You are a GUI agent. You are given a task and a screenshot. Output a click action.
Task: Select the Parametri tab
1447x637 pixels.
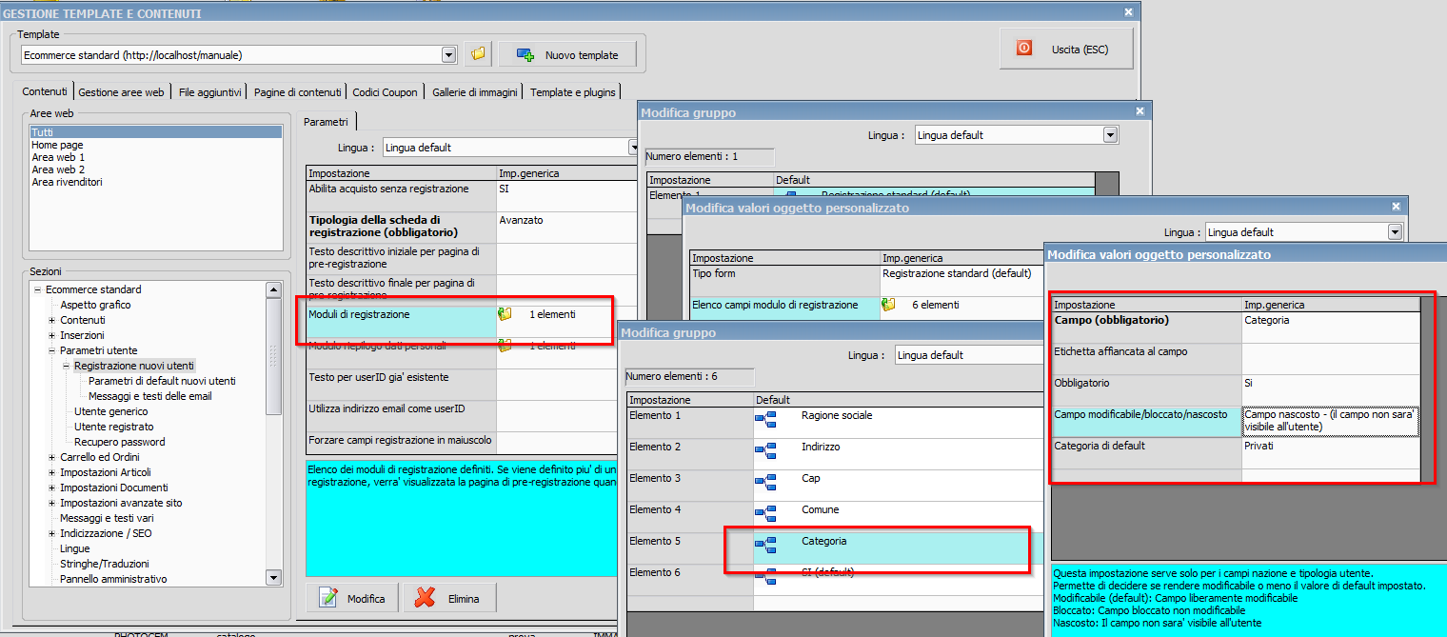pyautogui.click(x=326, y=121)
